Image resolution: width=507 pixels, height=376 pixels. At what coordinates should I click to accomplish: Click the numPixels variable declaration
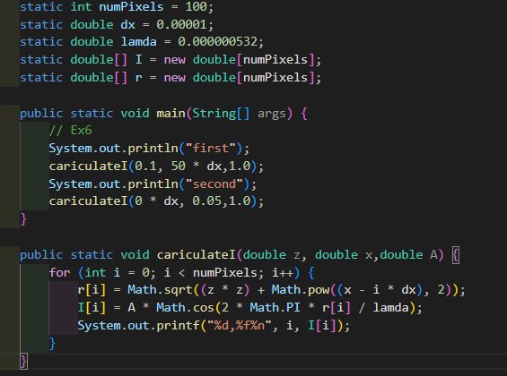[x=131, y=6]
